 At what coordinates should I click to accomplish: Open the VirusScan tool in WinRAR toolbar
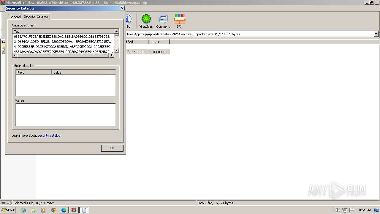click(x=146, y=21)
